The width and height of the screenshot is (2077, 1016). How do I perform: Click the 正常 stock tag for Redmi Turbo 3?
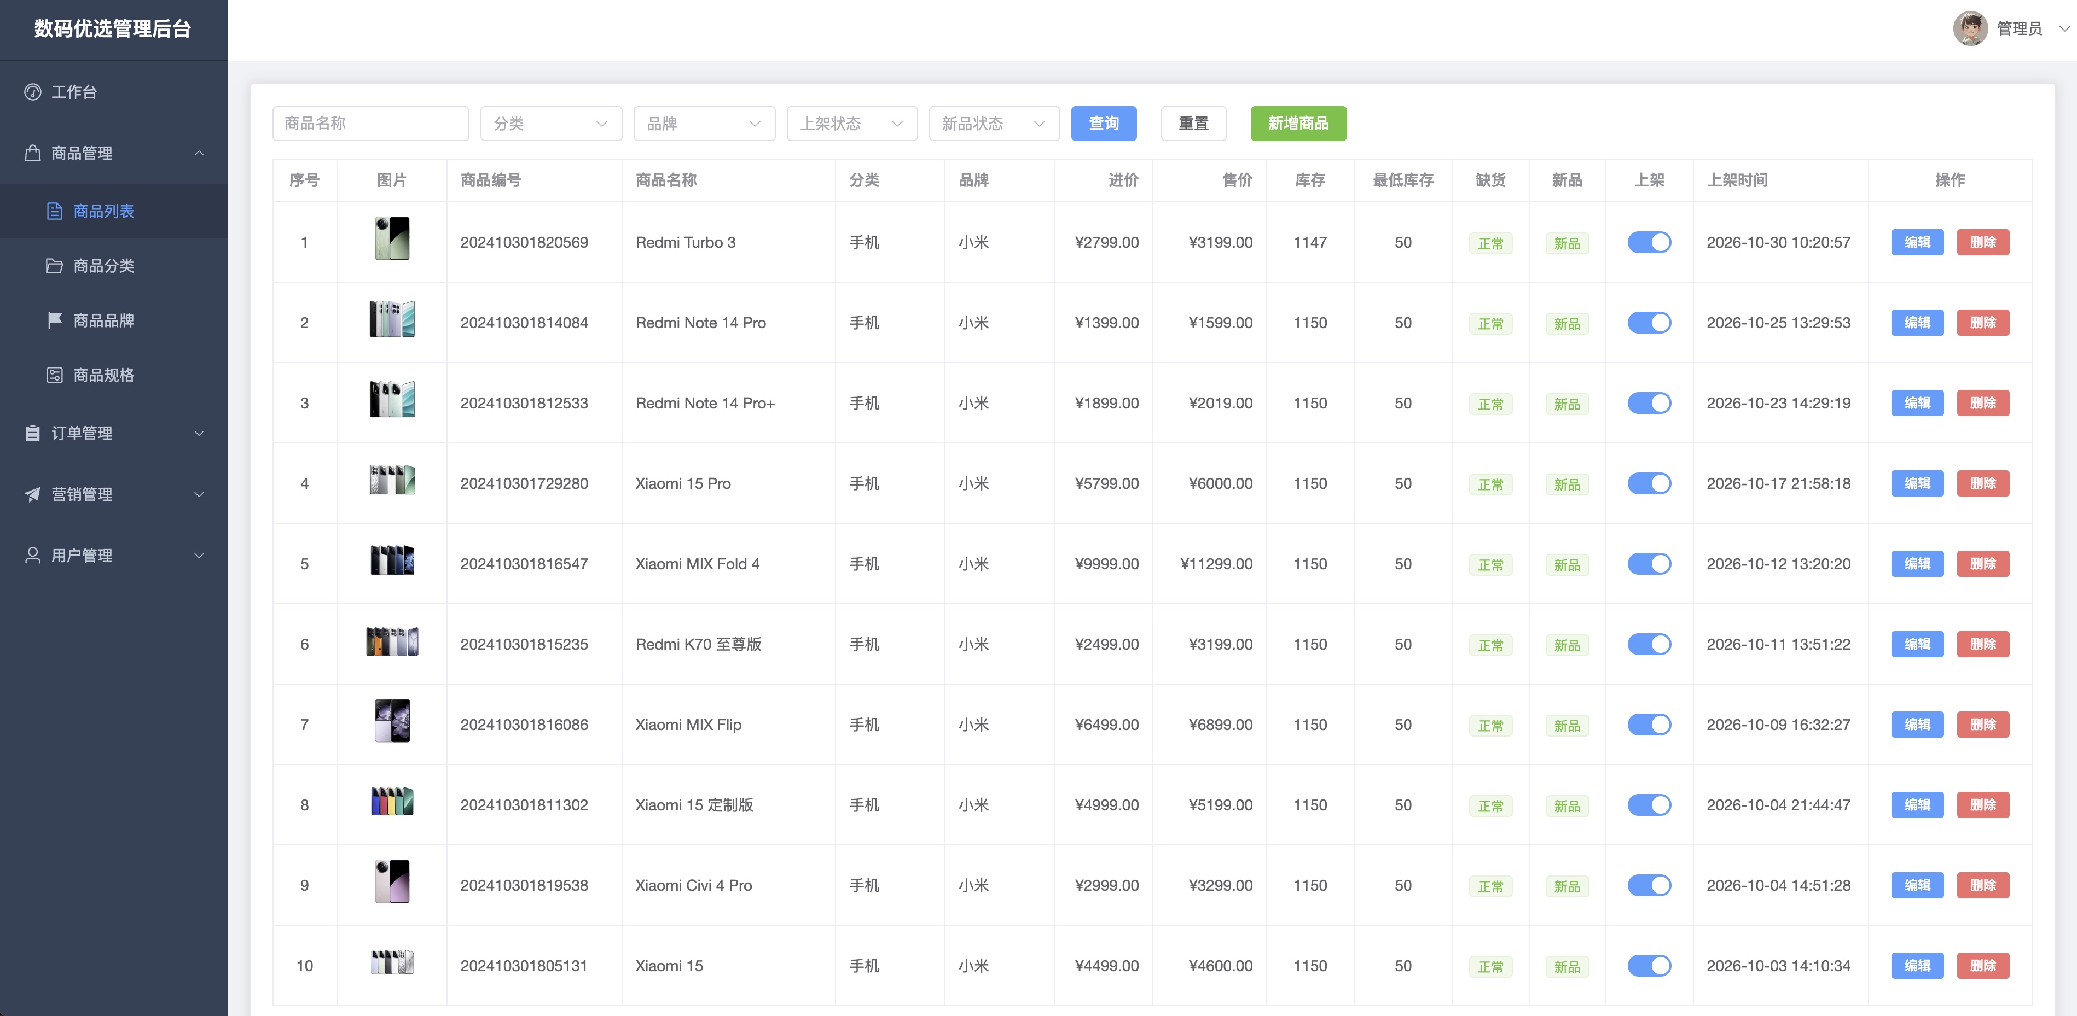[1490, 243]
